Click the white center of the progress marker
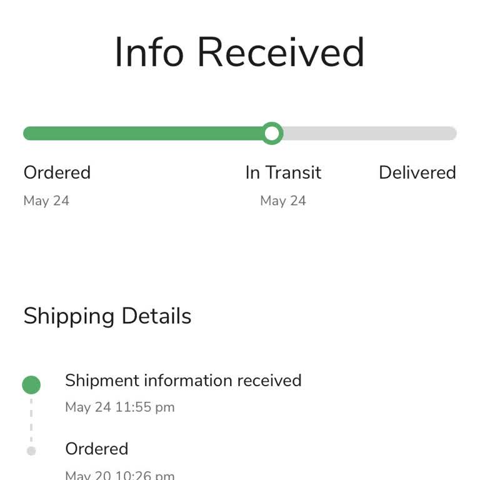The image size is (480, 480). [x=272, y=133]
